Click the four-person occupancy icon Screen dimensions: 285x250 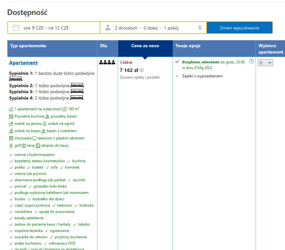[x=107, y=62]
